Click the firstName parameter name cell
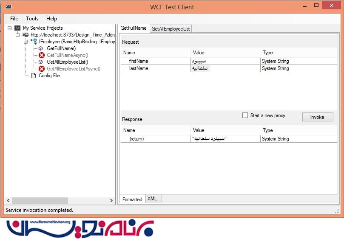Screen dimensions: 344x239 click(156, 61)
